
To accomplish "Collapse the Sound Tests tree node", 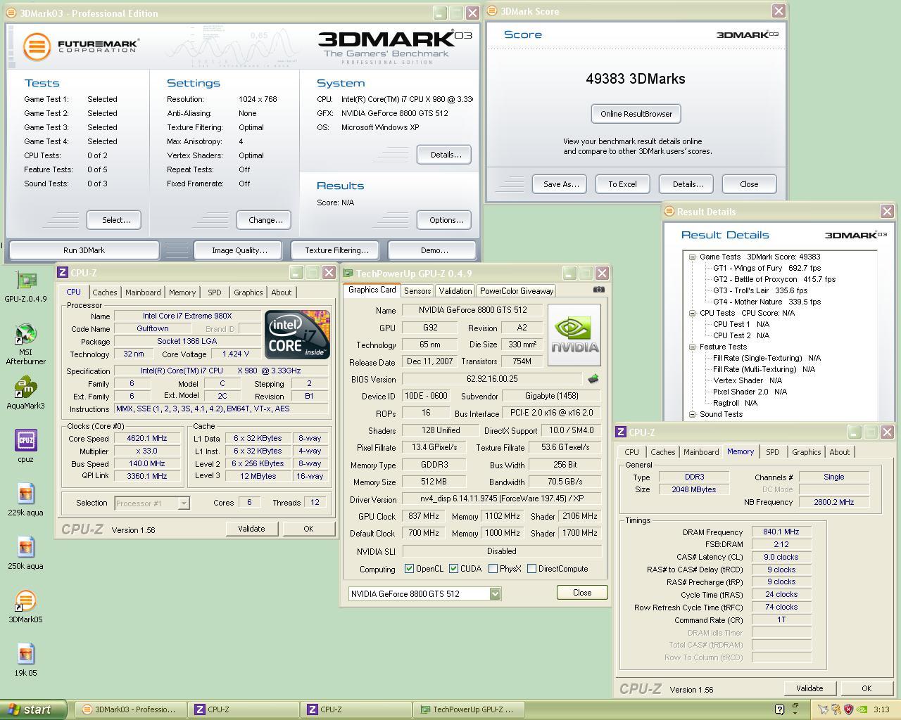I will coord(692,414).
